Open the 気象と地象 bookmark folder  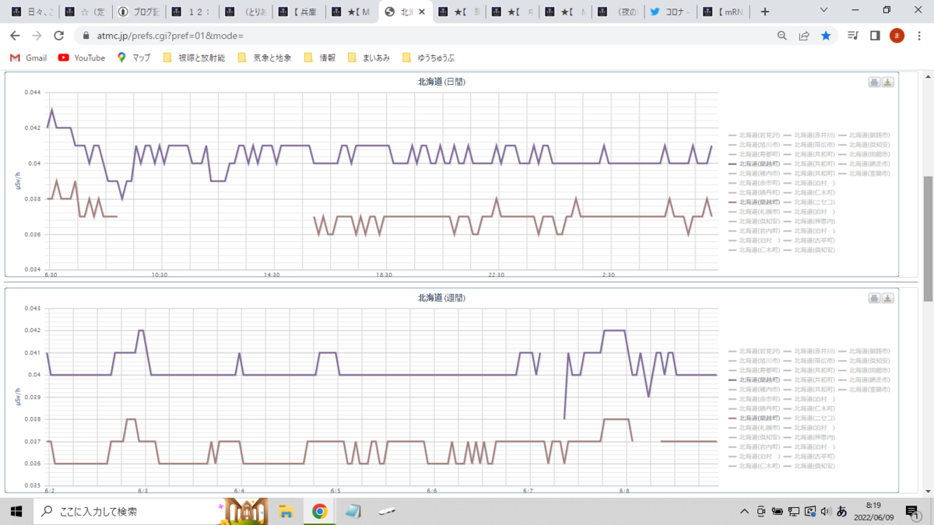tap(265, 58)
